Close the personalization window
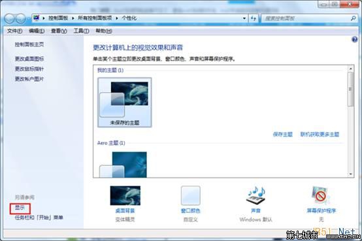Viewport: 362px width, 241px height. [x=350, y=5]
